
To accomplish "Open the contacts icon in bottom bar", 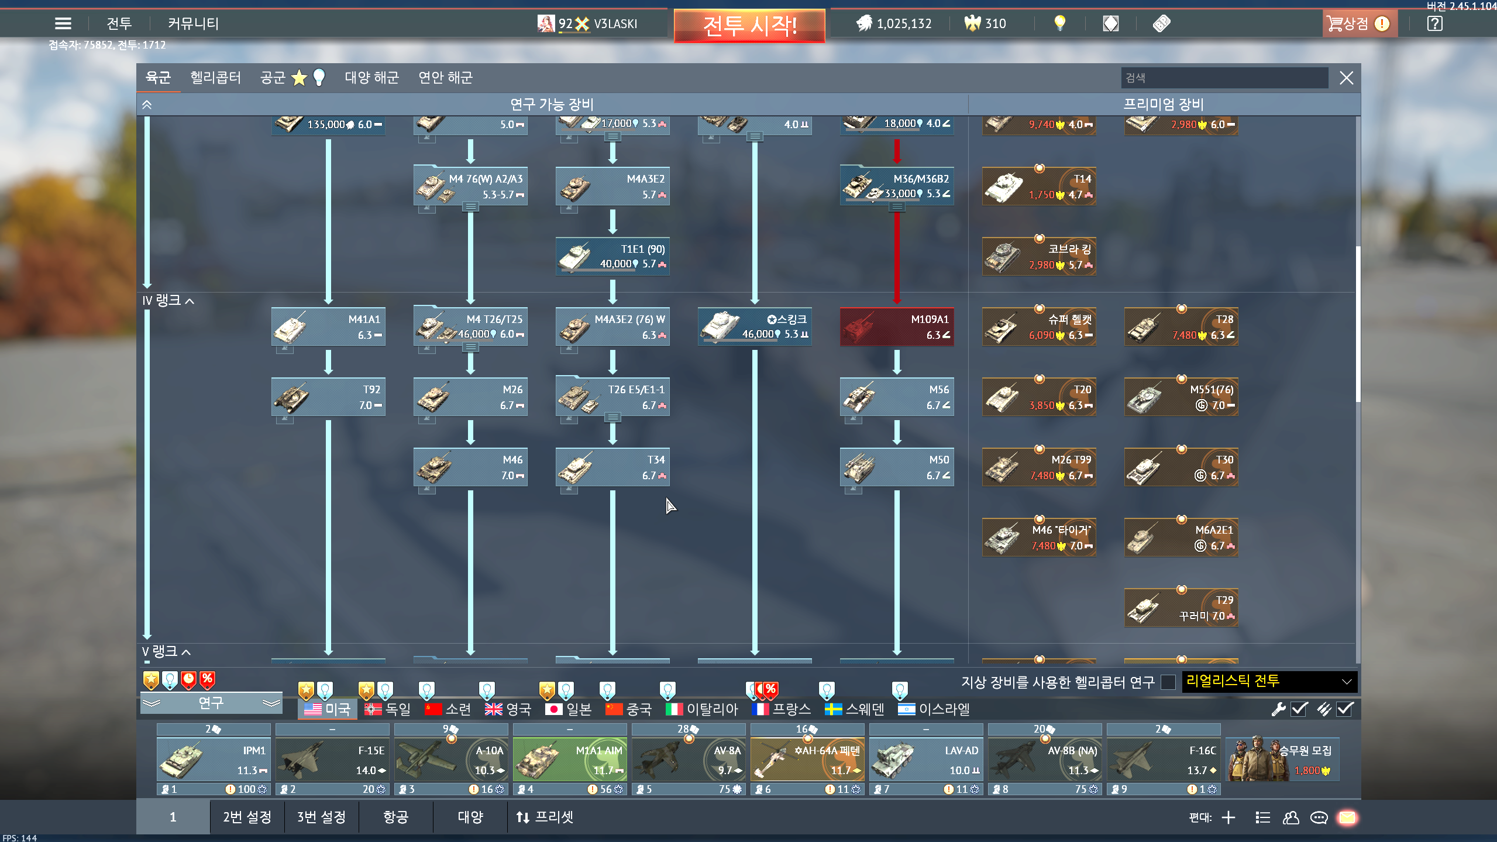I will tap(1290, 817).
